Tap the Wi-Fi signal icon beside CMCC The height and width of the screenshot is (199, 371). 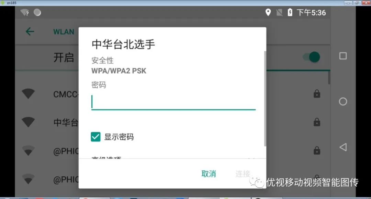click(28, 93)
